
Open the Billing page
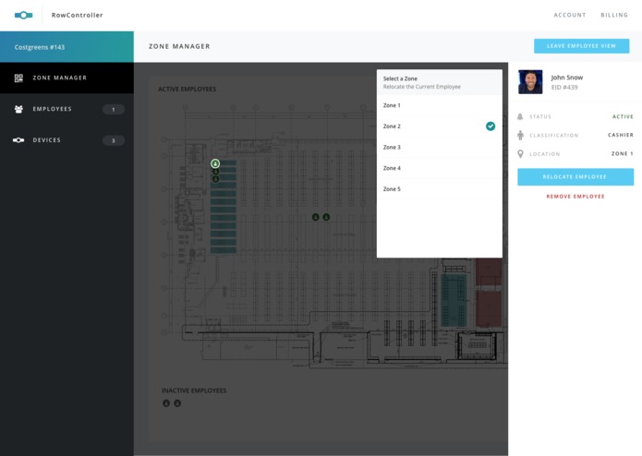coord(614,15)
